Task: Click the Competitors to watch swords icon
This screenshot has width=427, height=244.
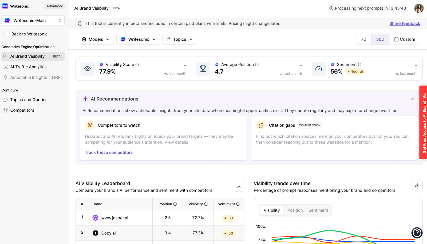Action: [x=90, y=125]
